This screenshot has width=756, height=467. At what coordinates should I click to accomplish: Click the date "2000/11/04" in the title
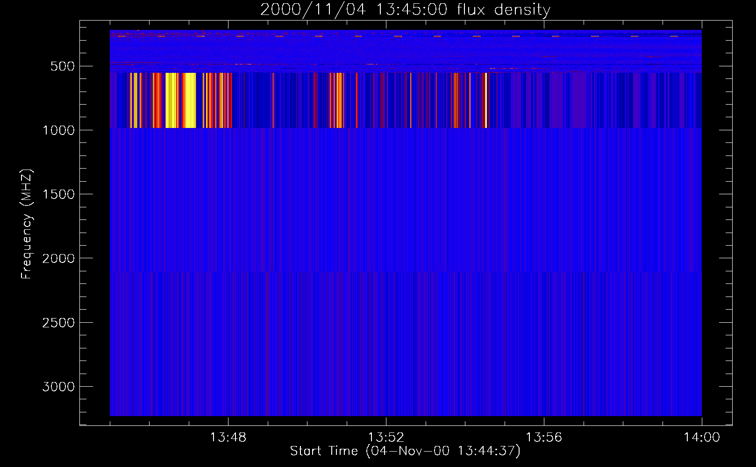(313, 9)
